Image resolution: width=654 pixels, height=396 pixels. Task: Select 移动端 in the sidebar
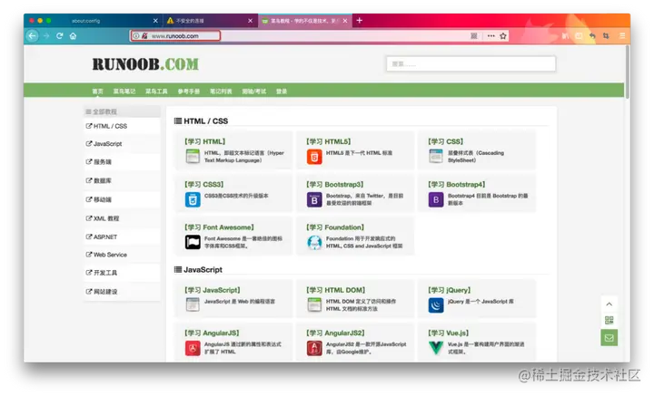(122, 199)
